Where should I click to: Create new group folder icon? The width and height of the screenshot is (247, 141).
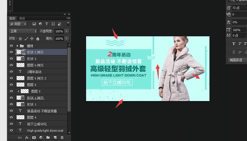tap(48, 137)
